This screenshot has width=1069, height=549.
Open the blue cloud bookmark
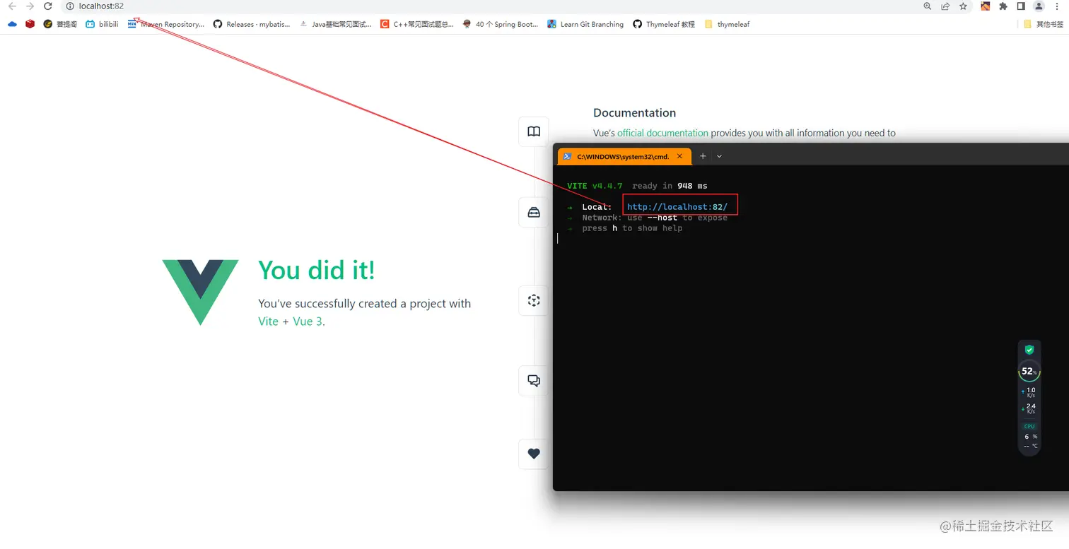tap(12, 24)
